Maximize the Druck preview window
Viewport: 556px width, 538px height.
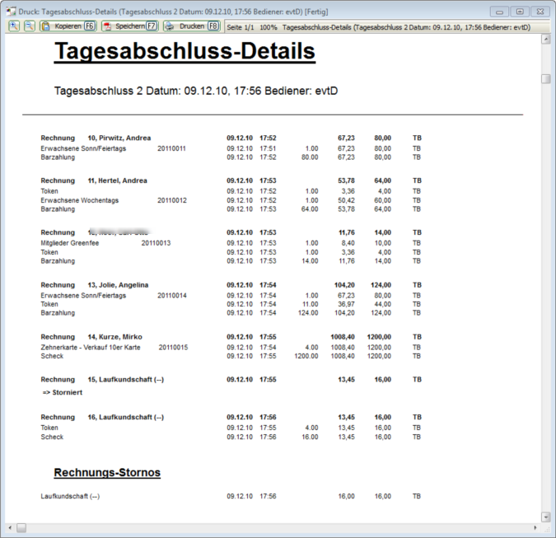(520, 12)
